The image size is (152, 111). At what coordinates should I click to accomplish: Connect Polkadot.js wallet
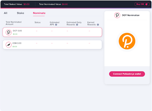[x=127, y=74]
